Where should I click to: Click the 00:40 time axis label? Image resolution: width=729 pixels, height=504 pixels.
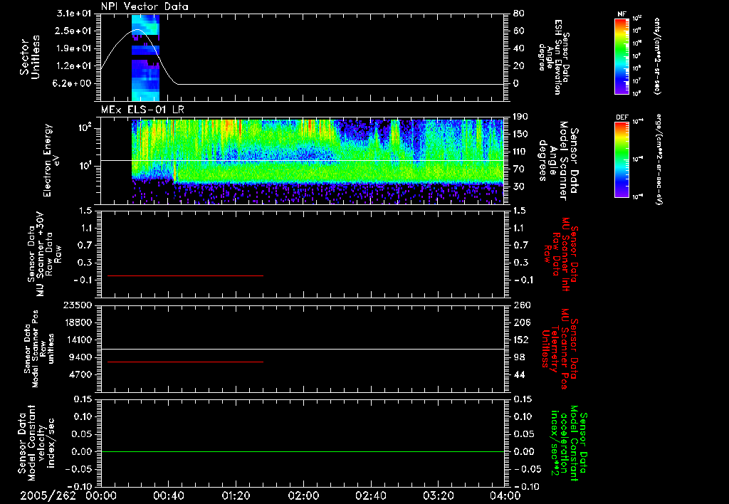168,495
